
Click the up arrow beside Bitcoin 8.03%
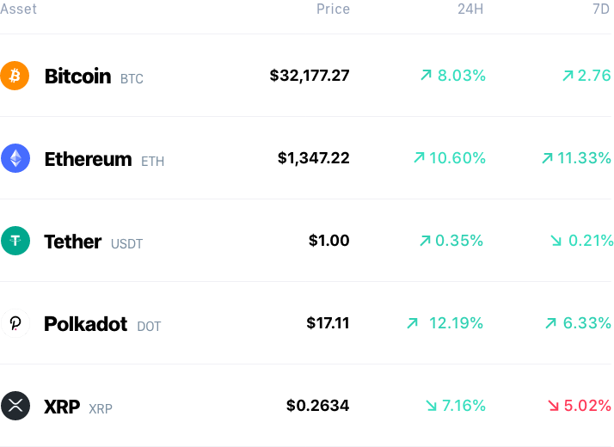426,75
